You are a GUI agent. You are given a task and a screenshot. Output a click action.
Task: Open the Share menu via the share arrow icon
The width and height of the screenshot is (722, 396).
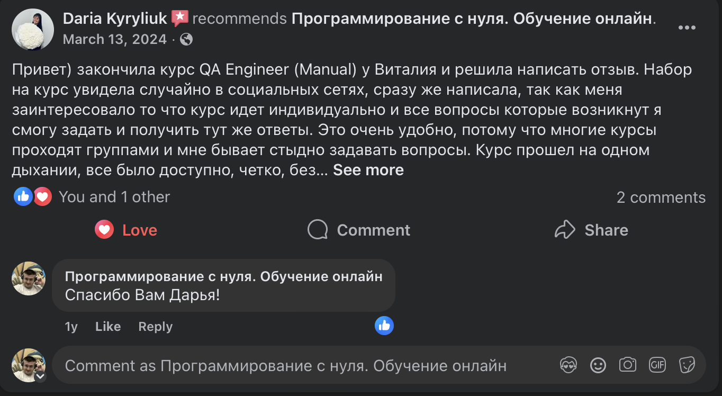click(591, 230)
